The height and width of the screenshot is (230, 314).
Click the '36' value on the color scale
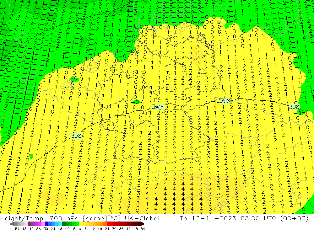[121, 229]
